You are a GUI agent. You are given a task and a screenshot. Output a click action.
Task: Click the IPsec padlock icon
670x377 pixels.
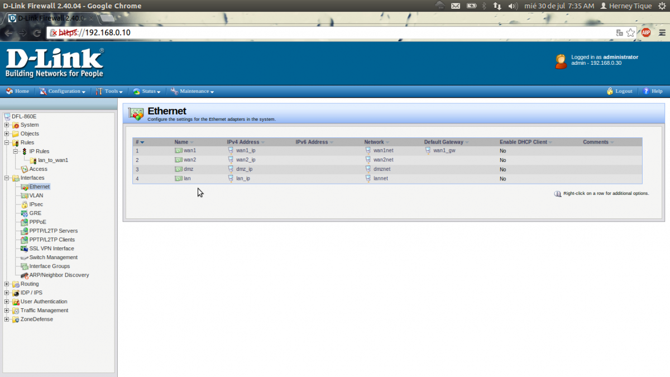point(25,204)
